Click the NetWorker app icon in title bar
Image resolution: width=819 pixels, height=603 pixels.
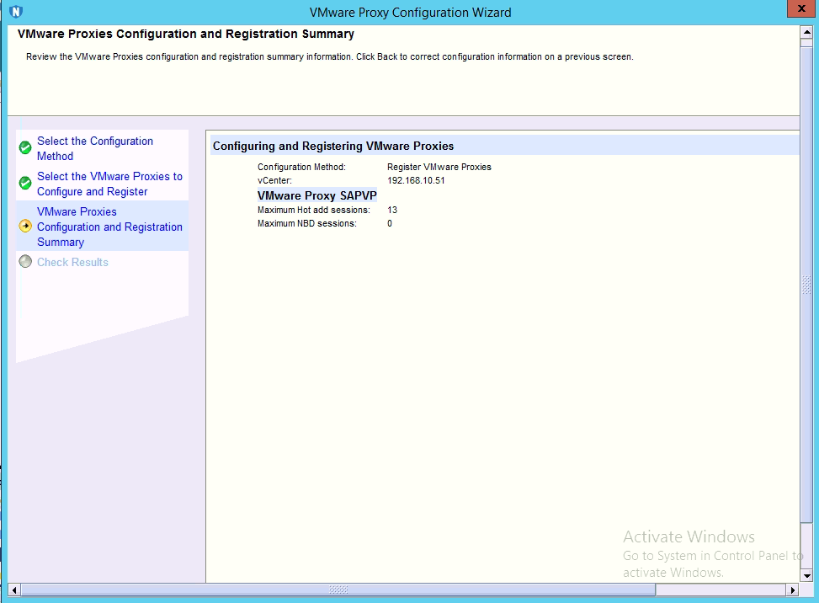[15, 12]
